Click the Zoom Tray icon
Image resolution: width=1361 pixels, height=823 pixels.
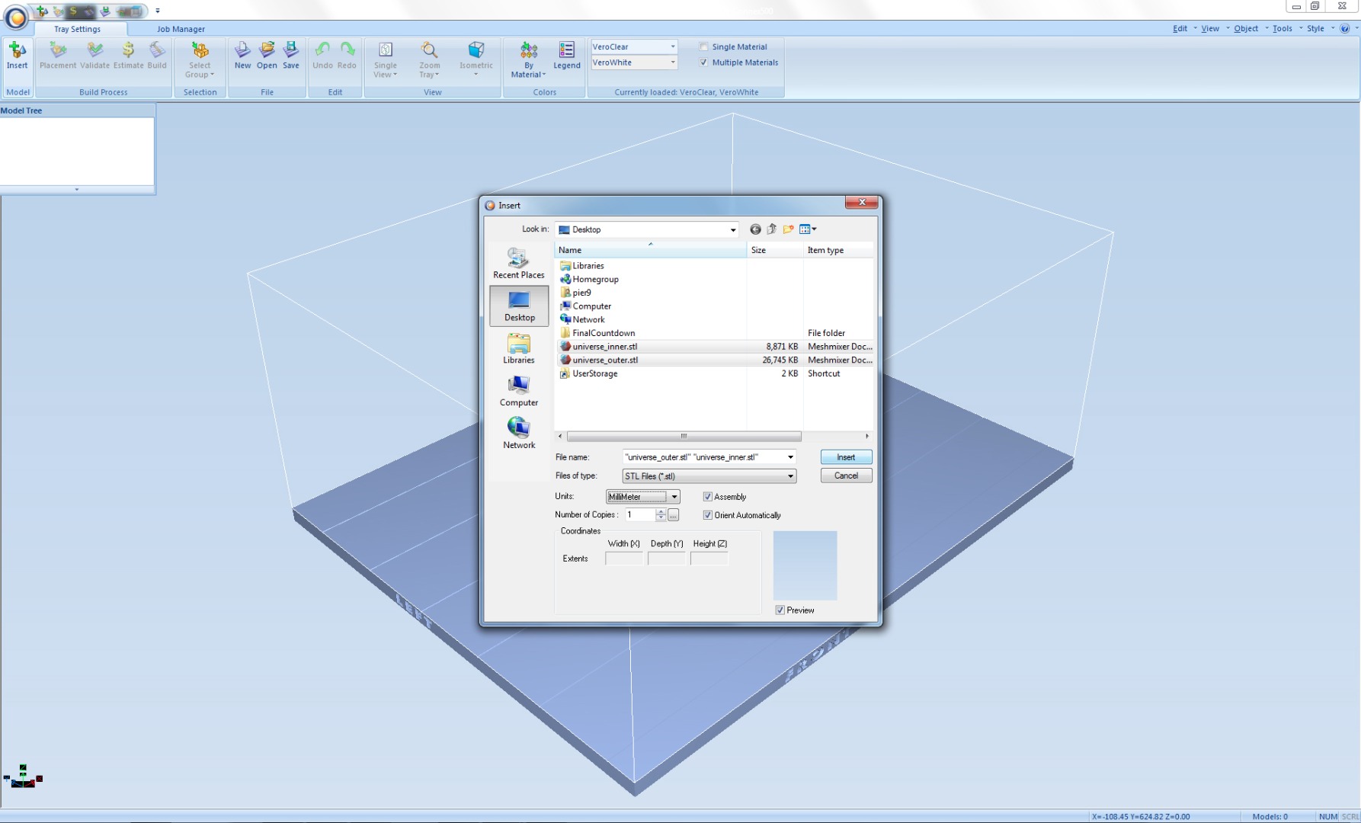point(430,59)
